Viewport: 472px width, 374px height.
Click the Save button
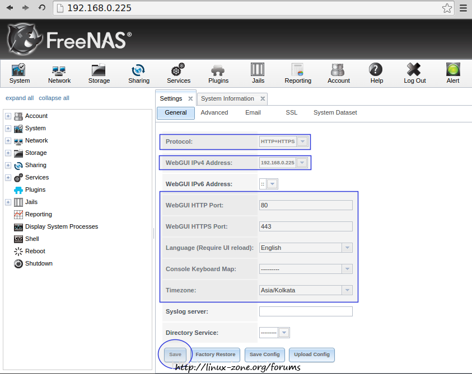click(x=175, y=354)
